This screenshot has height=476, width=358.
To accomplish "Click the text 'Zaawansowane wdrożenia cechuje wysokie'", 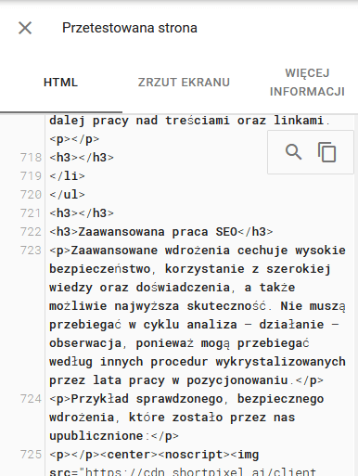I will tap(208, 251).
